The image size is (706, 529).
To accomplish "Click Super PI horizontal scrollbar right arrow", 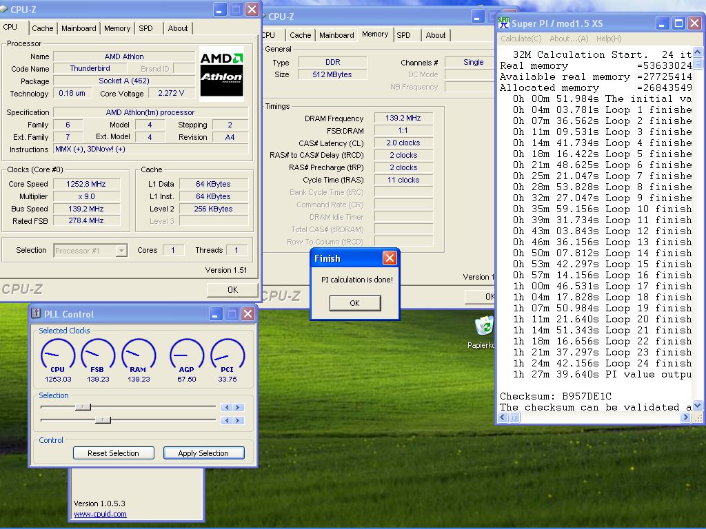I will tap(685, 417).
